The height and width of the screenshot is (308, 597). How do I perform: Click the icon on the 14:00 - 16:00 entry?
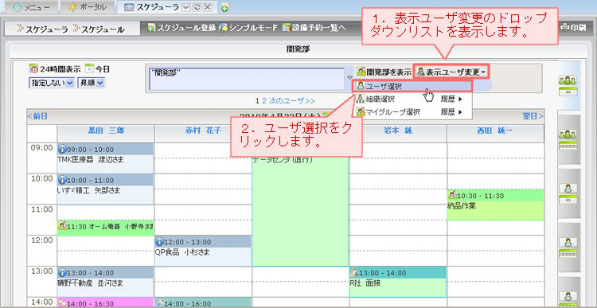(x=159, y=303)
